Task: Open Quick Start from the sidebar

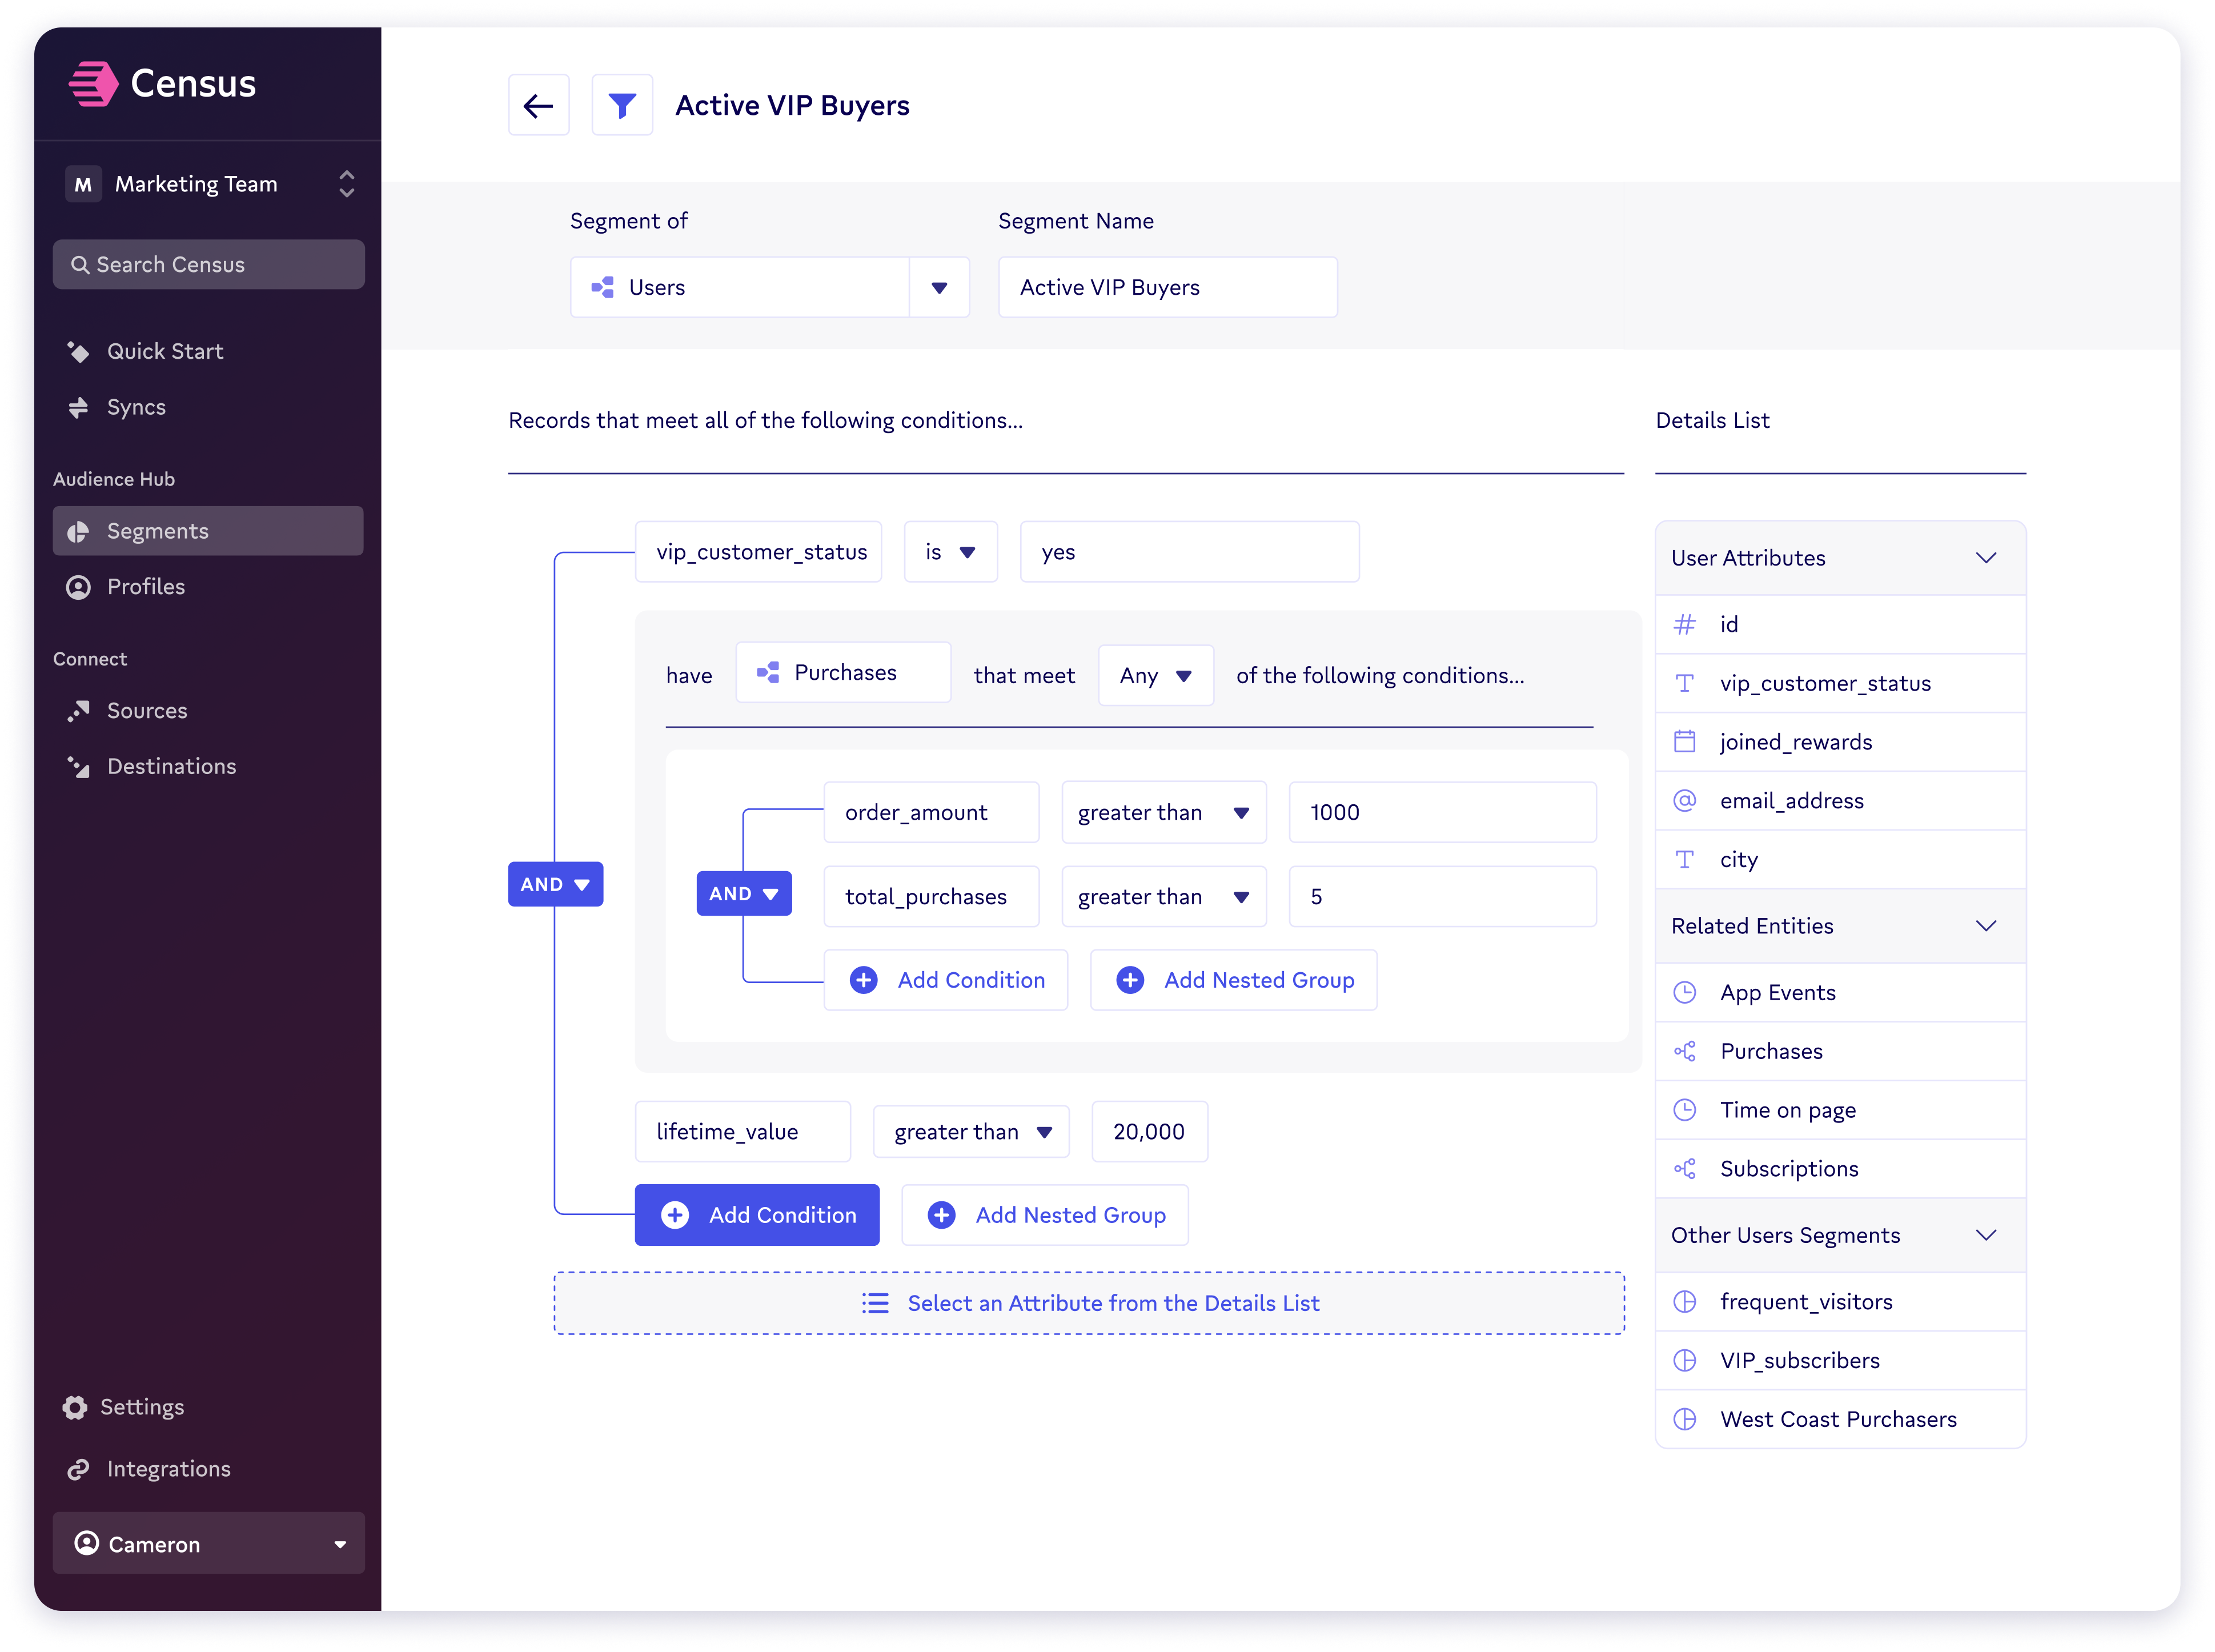Action: (165, 351)
